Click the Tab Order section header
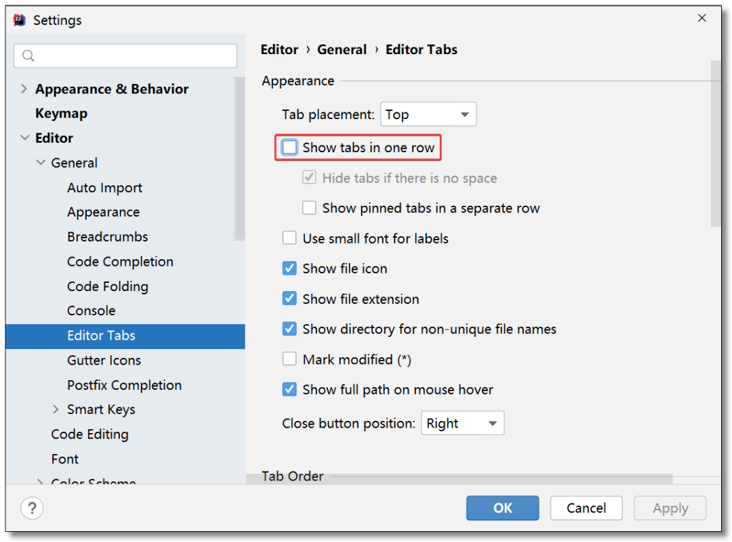This screenshot has width=732, height=542. click(x=292, y=476)
